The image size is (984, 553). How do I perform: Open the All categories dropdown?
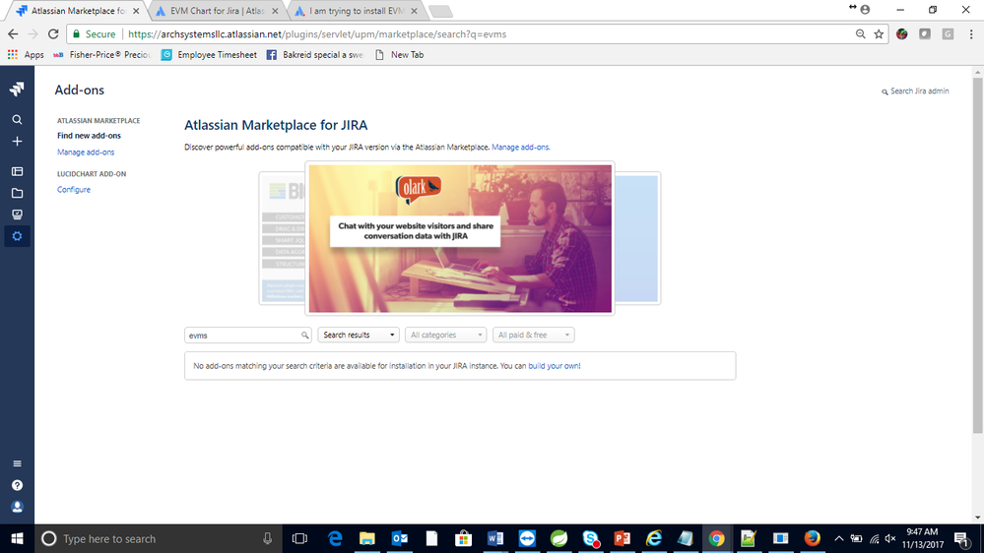445,335
